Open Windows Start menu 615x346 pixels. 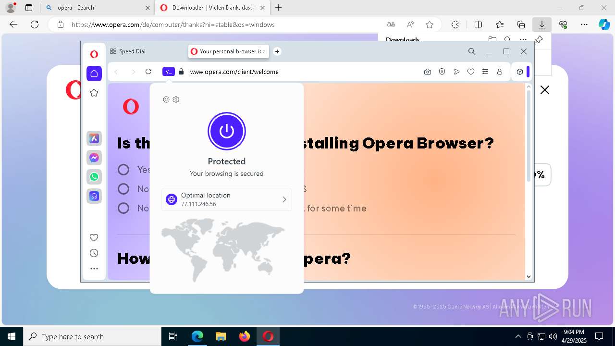click(x=12, y=336)
